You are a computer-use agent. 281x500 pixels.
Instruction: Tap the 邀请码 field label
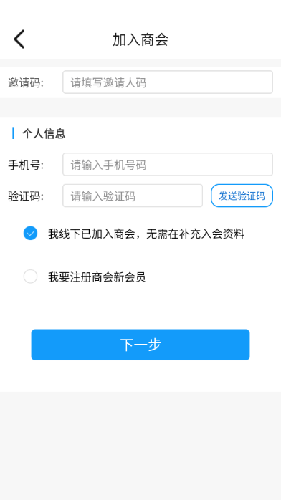tap(26, 82)
